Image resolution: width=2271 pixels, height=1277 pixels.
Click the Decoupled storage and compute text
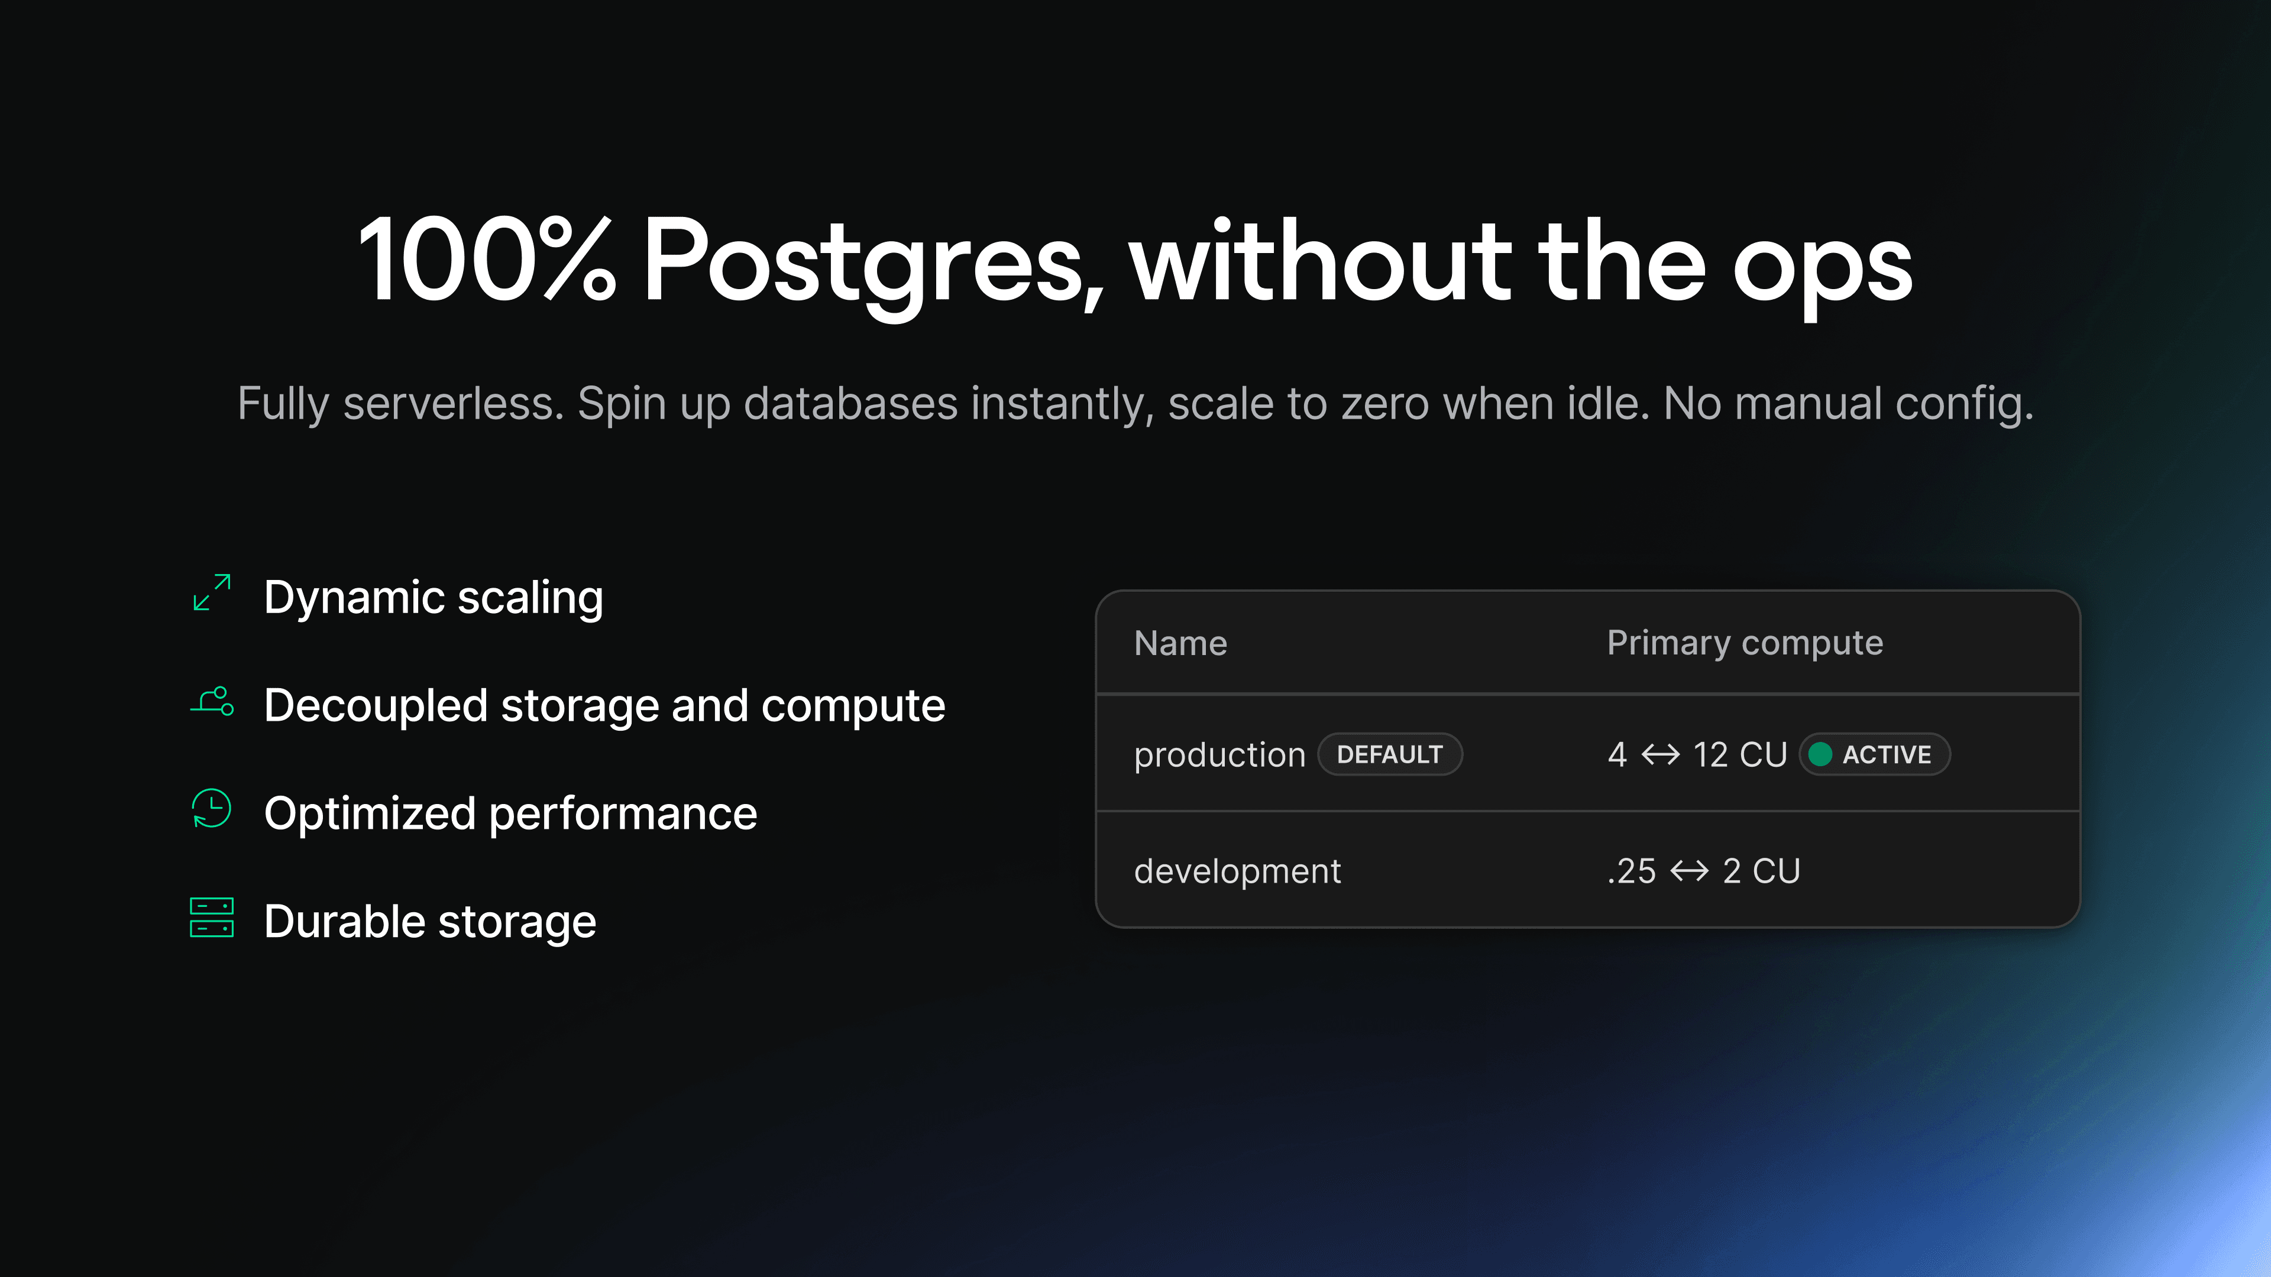[x=604, y=706]
